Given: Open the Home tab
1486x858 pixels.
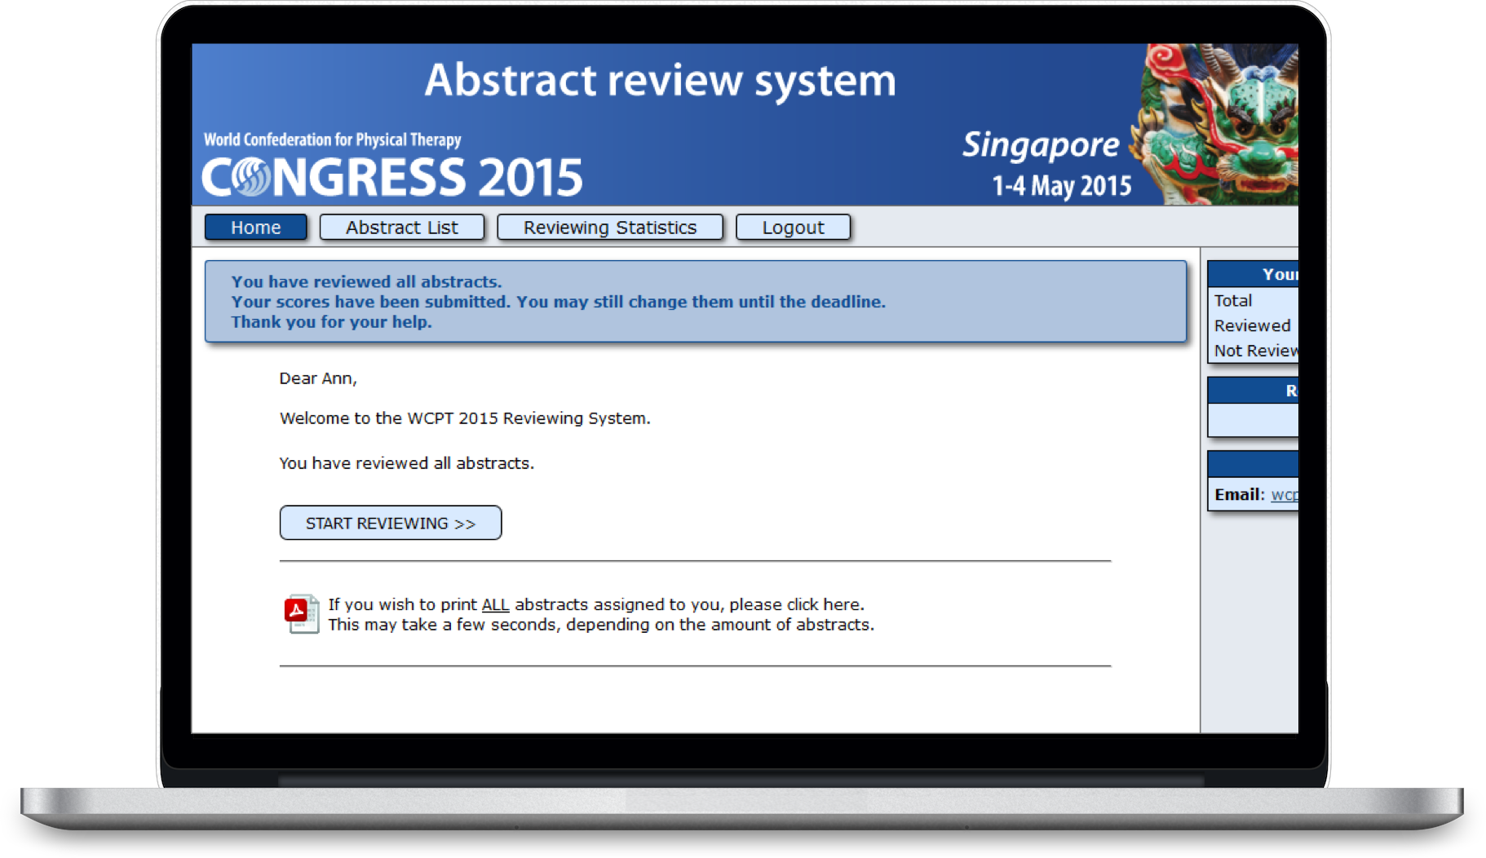Looking at the screenshot, I should pos(255,228).
